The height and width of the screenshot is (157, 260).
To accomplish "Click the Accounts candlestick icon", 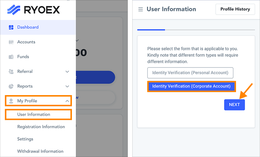I will coord(11,42).
